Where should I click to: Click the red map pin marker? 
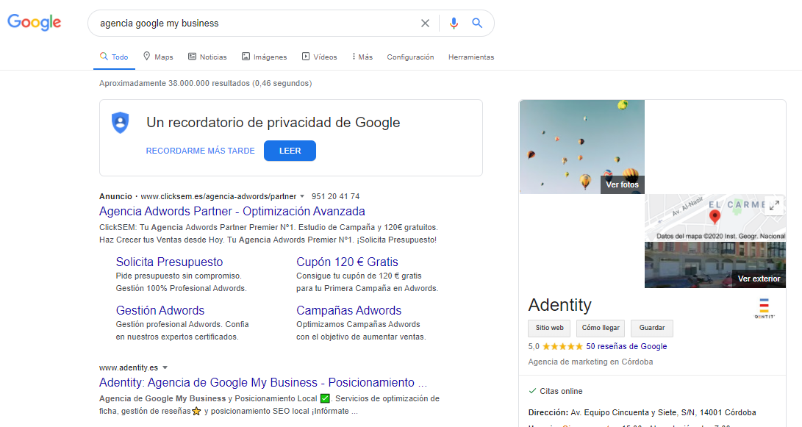[x=715, y=217]
